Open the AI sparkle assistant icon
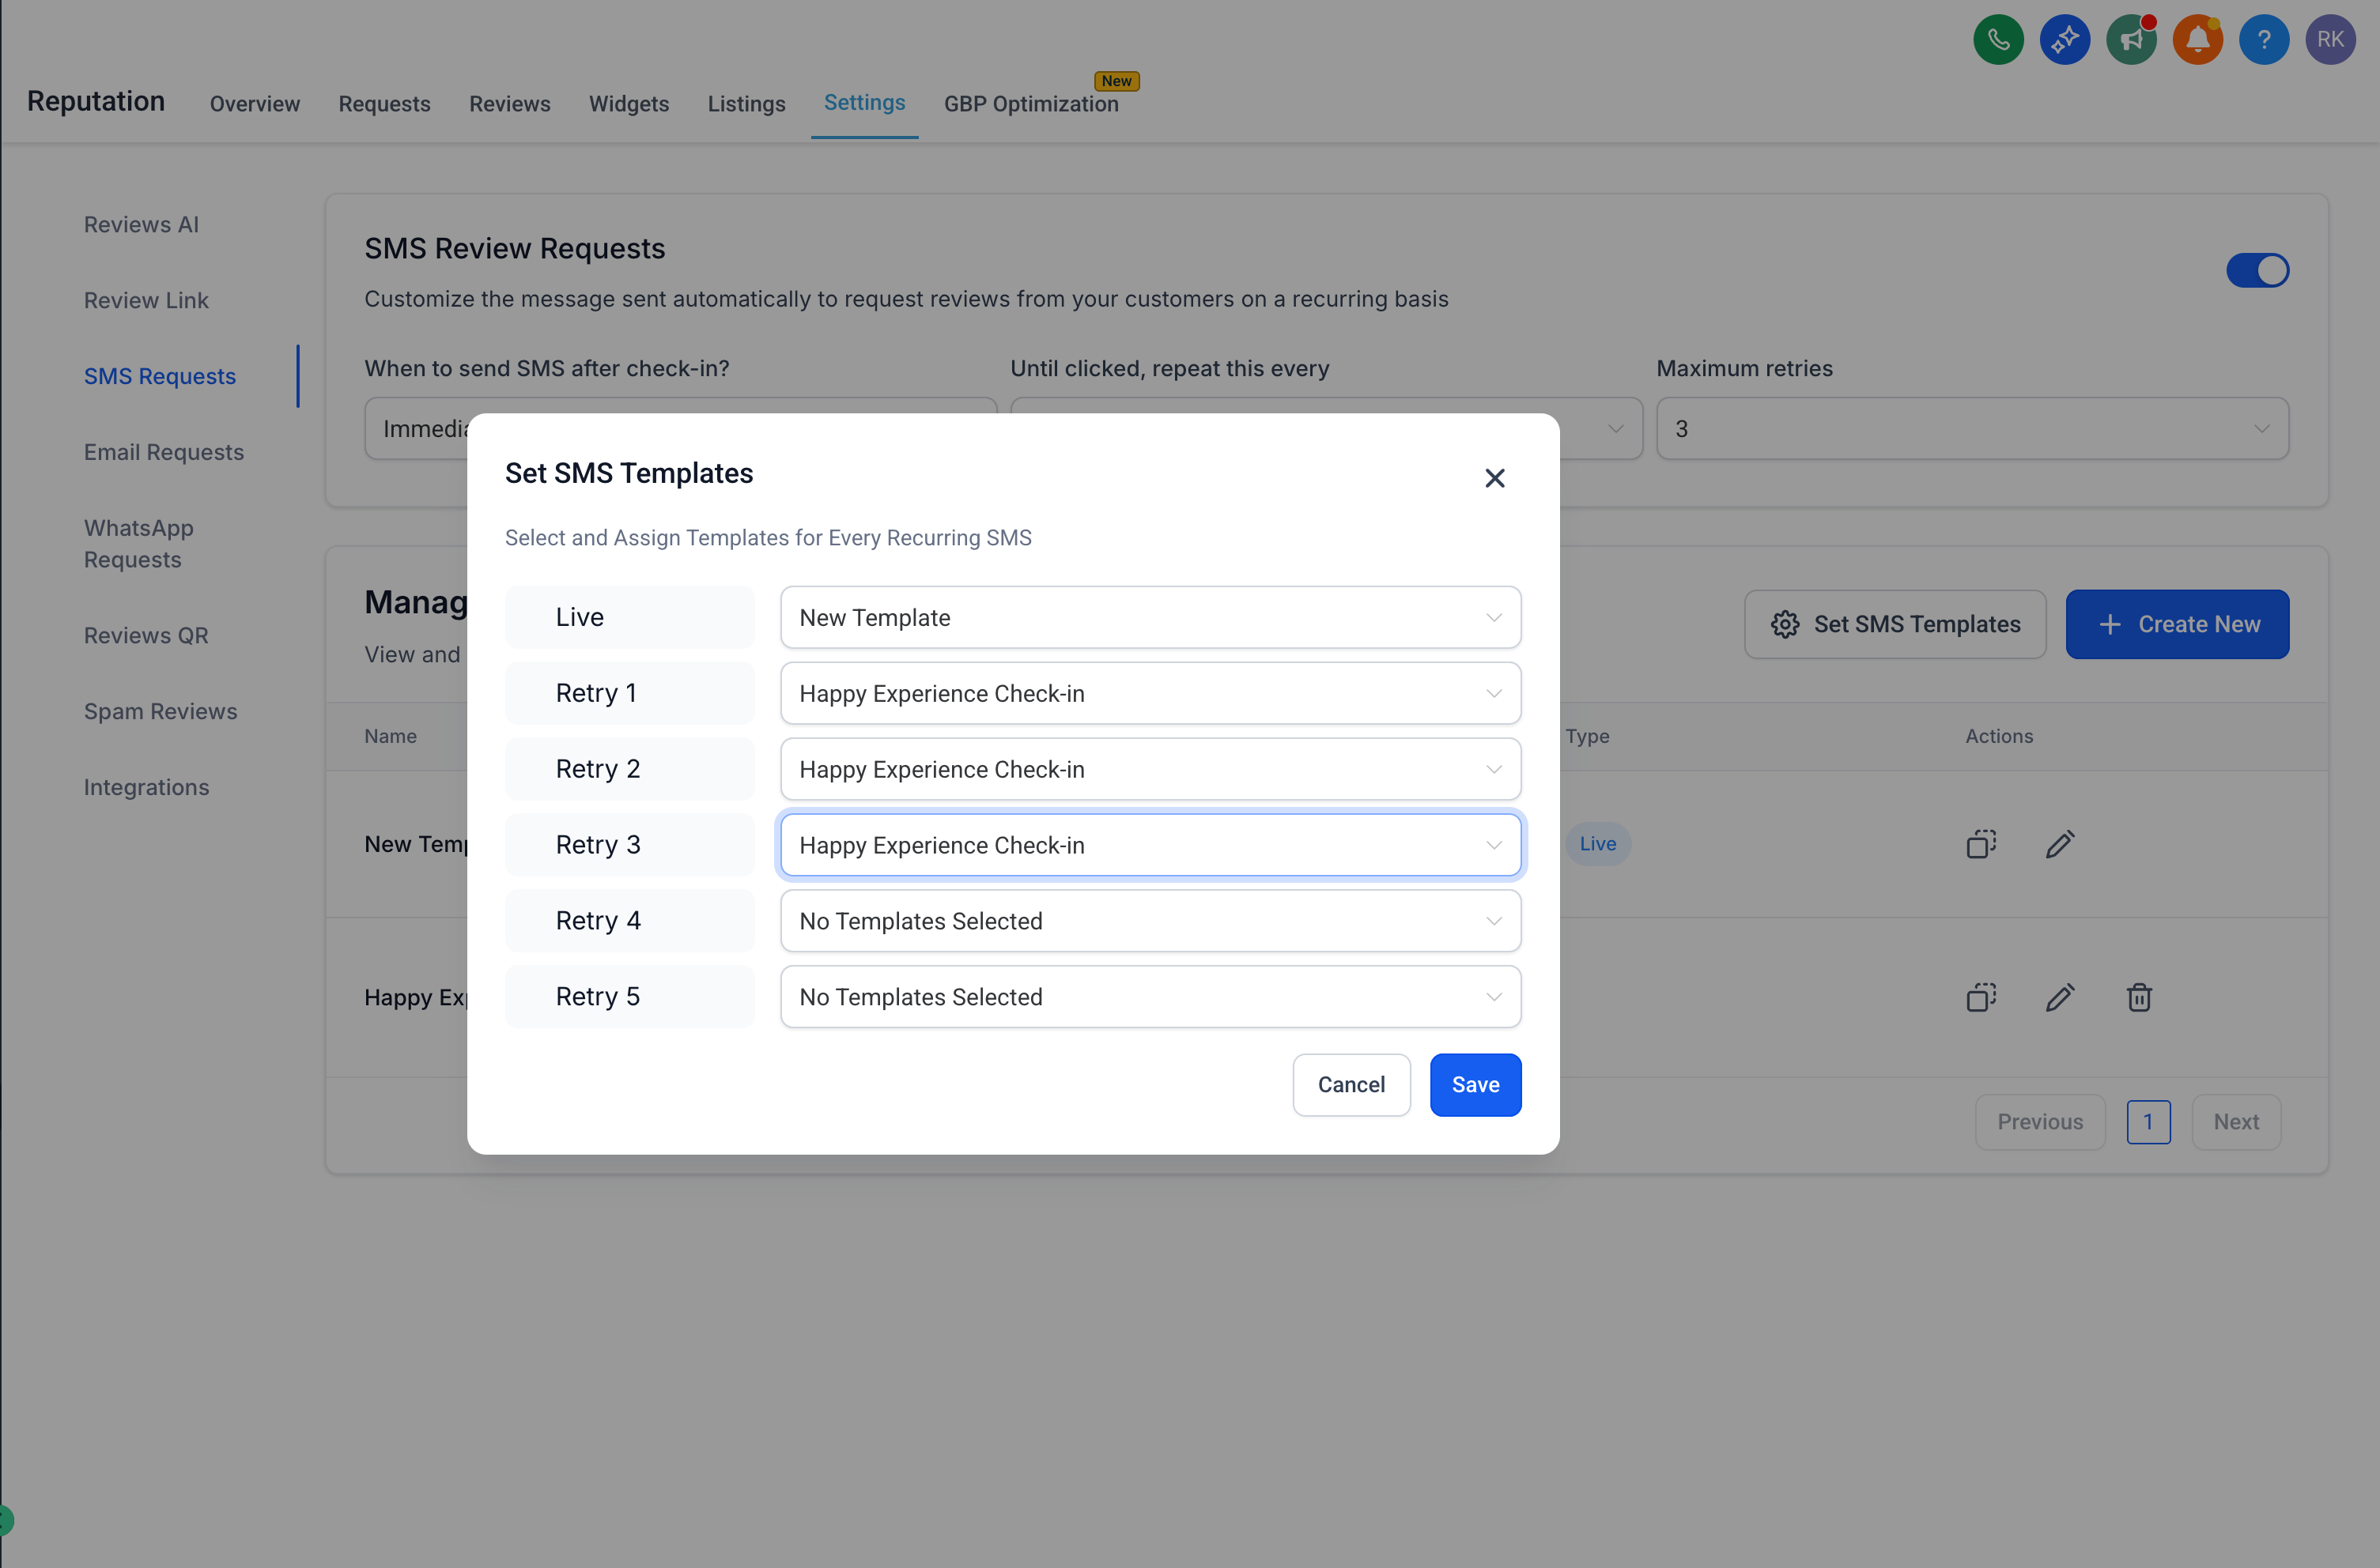Image resolution: width=2380 pixels, height=1568 pixels. coord(2064,40)
